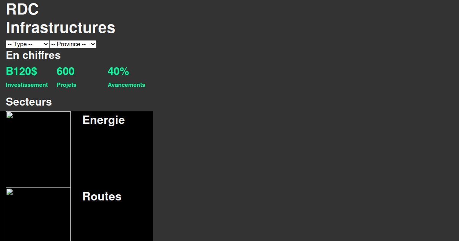Click the 600 Projets statistic
459x241 pixels.
pos(65,72)
